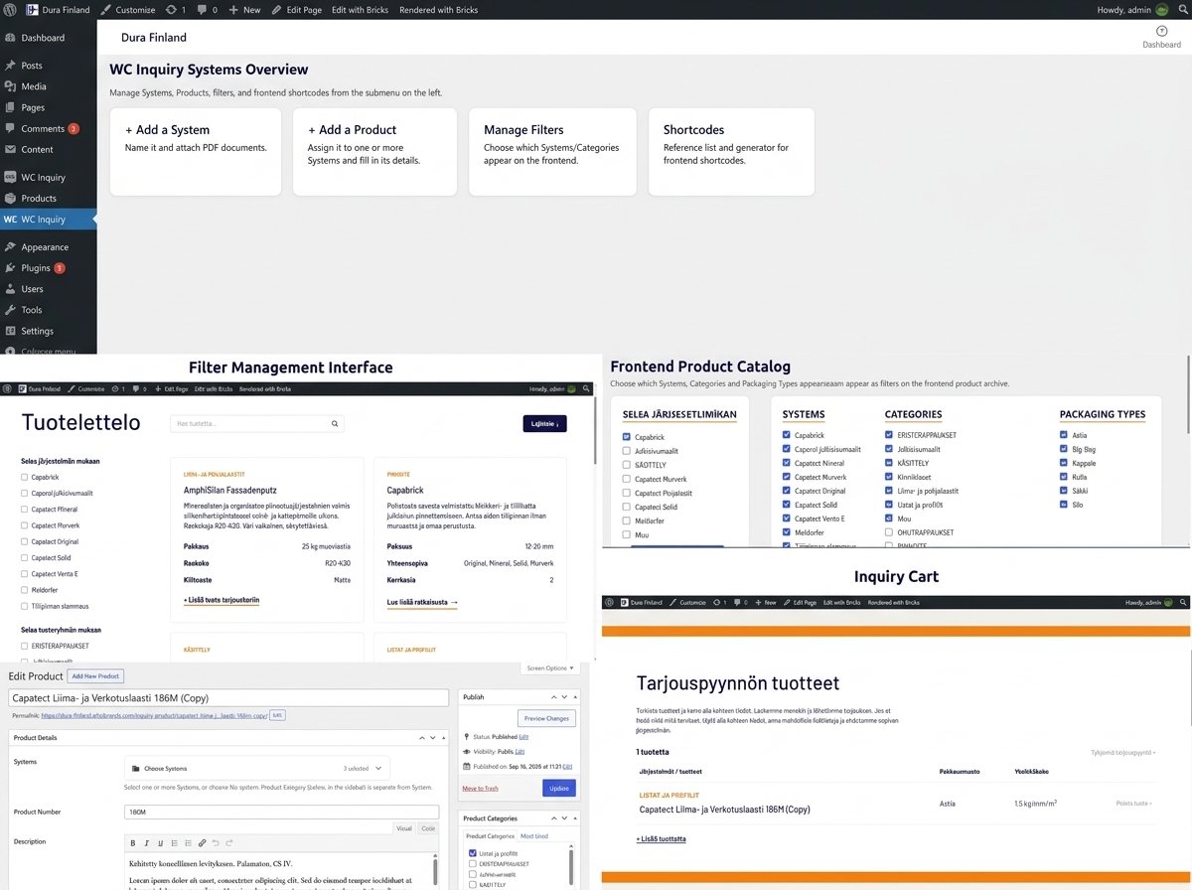Click the plus icon beside New in top bar
Screen dimensions: 1192x890
tap(233, 10)
